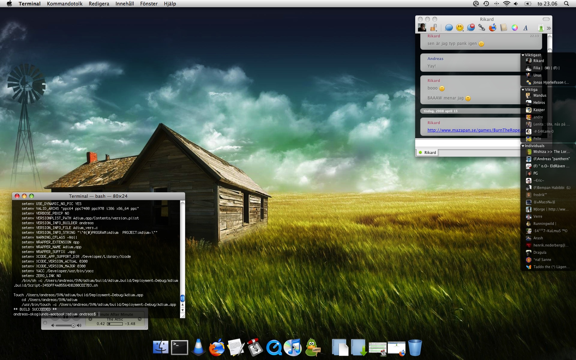Collapse the Viktiga contact group
The width and height of the screenshot is (576, 360).
tap(523, 89)
